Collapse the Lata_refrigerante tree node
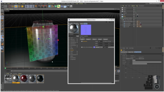Image resolution: width=164 pixels, height=92 pixels. 122,20
